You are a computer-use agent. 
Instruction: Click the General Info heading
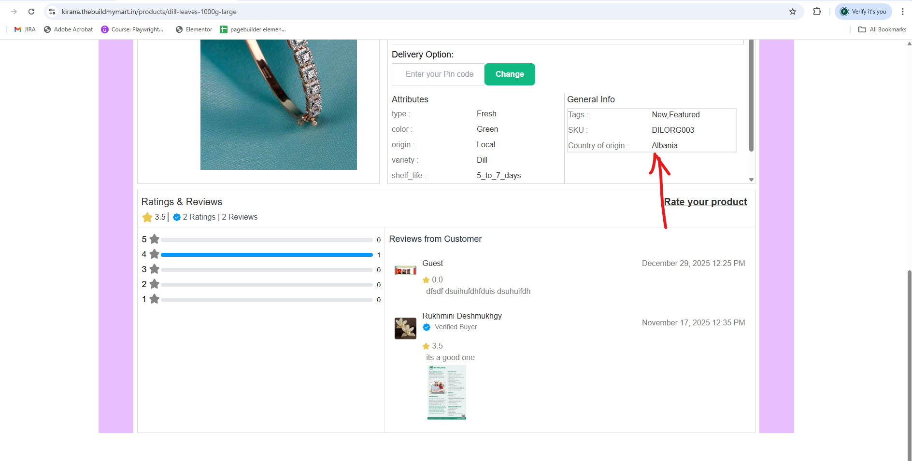point(591,99)
